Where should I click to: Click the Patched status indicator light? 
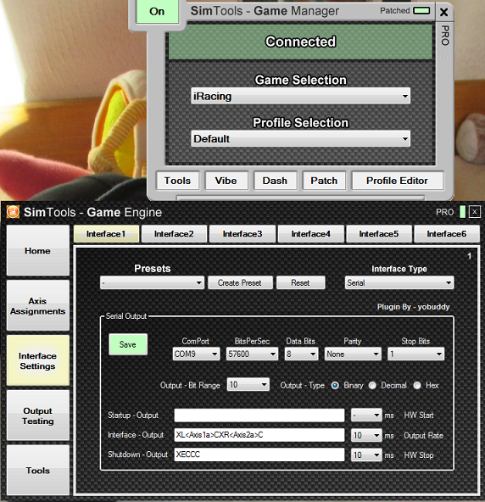pos(421,11)
